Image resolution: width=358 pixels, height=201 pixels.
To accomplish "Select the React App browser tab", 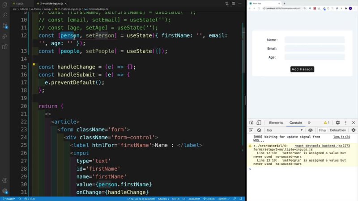I will [x=264, y=4].
